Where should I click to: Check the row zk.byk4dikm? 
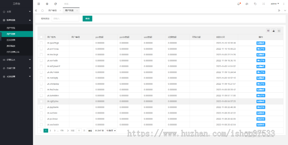tap(41, 95)
